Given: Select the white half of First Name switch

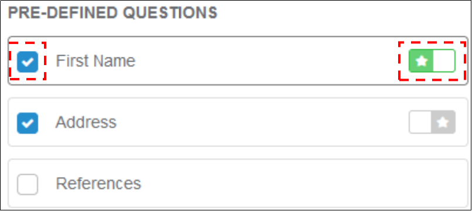Looking at the screenshot, I should click(444, 61).
